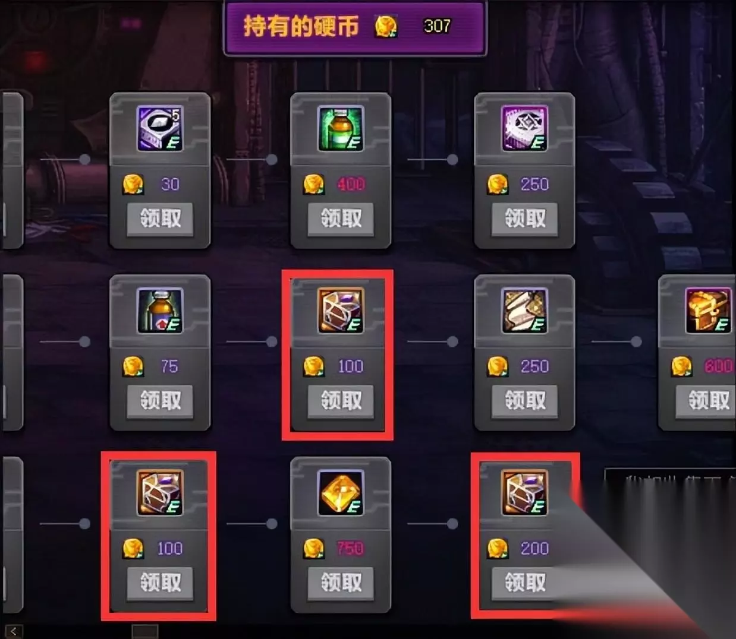This screenshot has height=639, width=736.
Task: Click 领取 under the 250-coin scroll bundle
Action: click(525, 401)
